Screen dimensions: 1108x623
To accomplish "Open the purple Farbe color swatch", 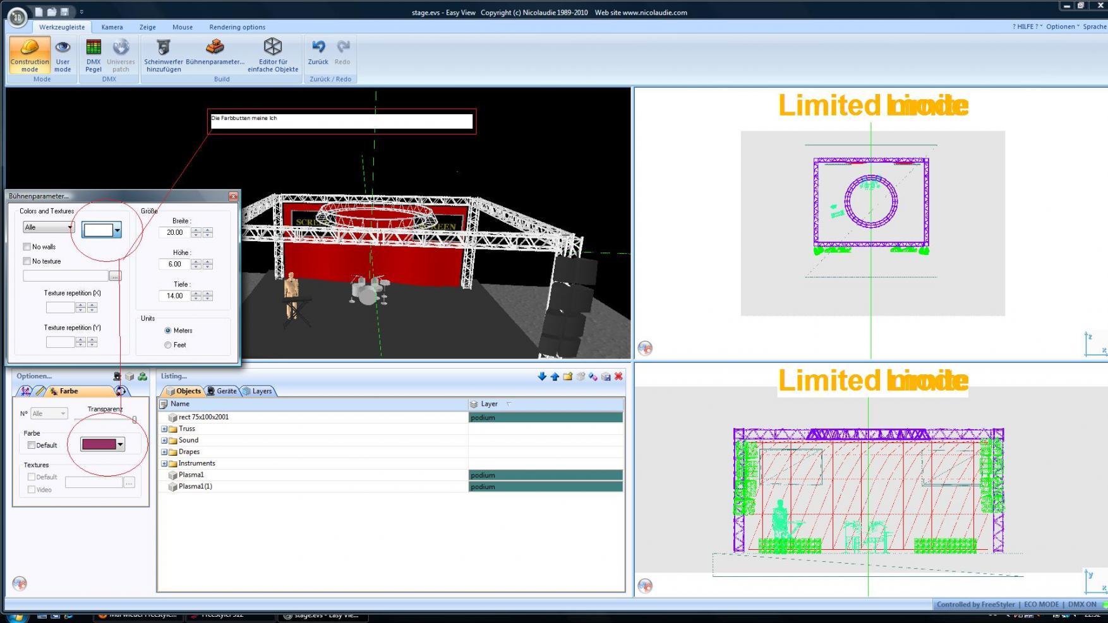I will [99, 444].
